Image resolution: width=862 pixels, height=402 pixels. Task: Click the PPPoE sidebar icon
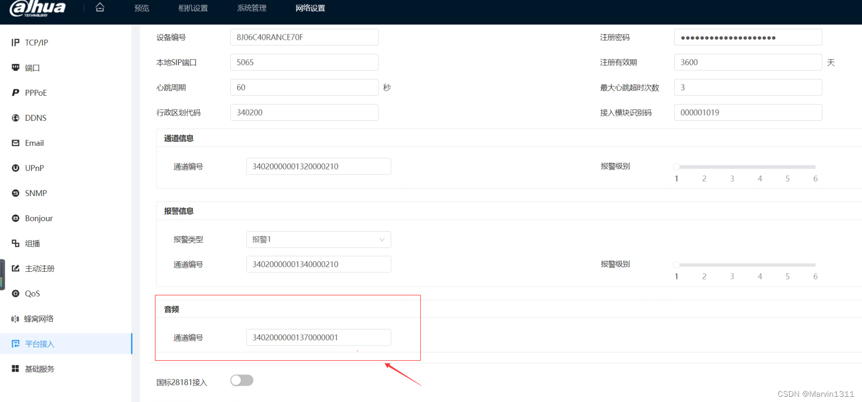(x=16, y=93)
